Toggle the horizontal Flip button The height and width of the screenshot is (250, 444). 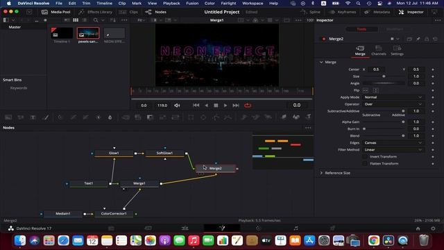(366, 90)
